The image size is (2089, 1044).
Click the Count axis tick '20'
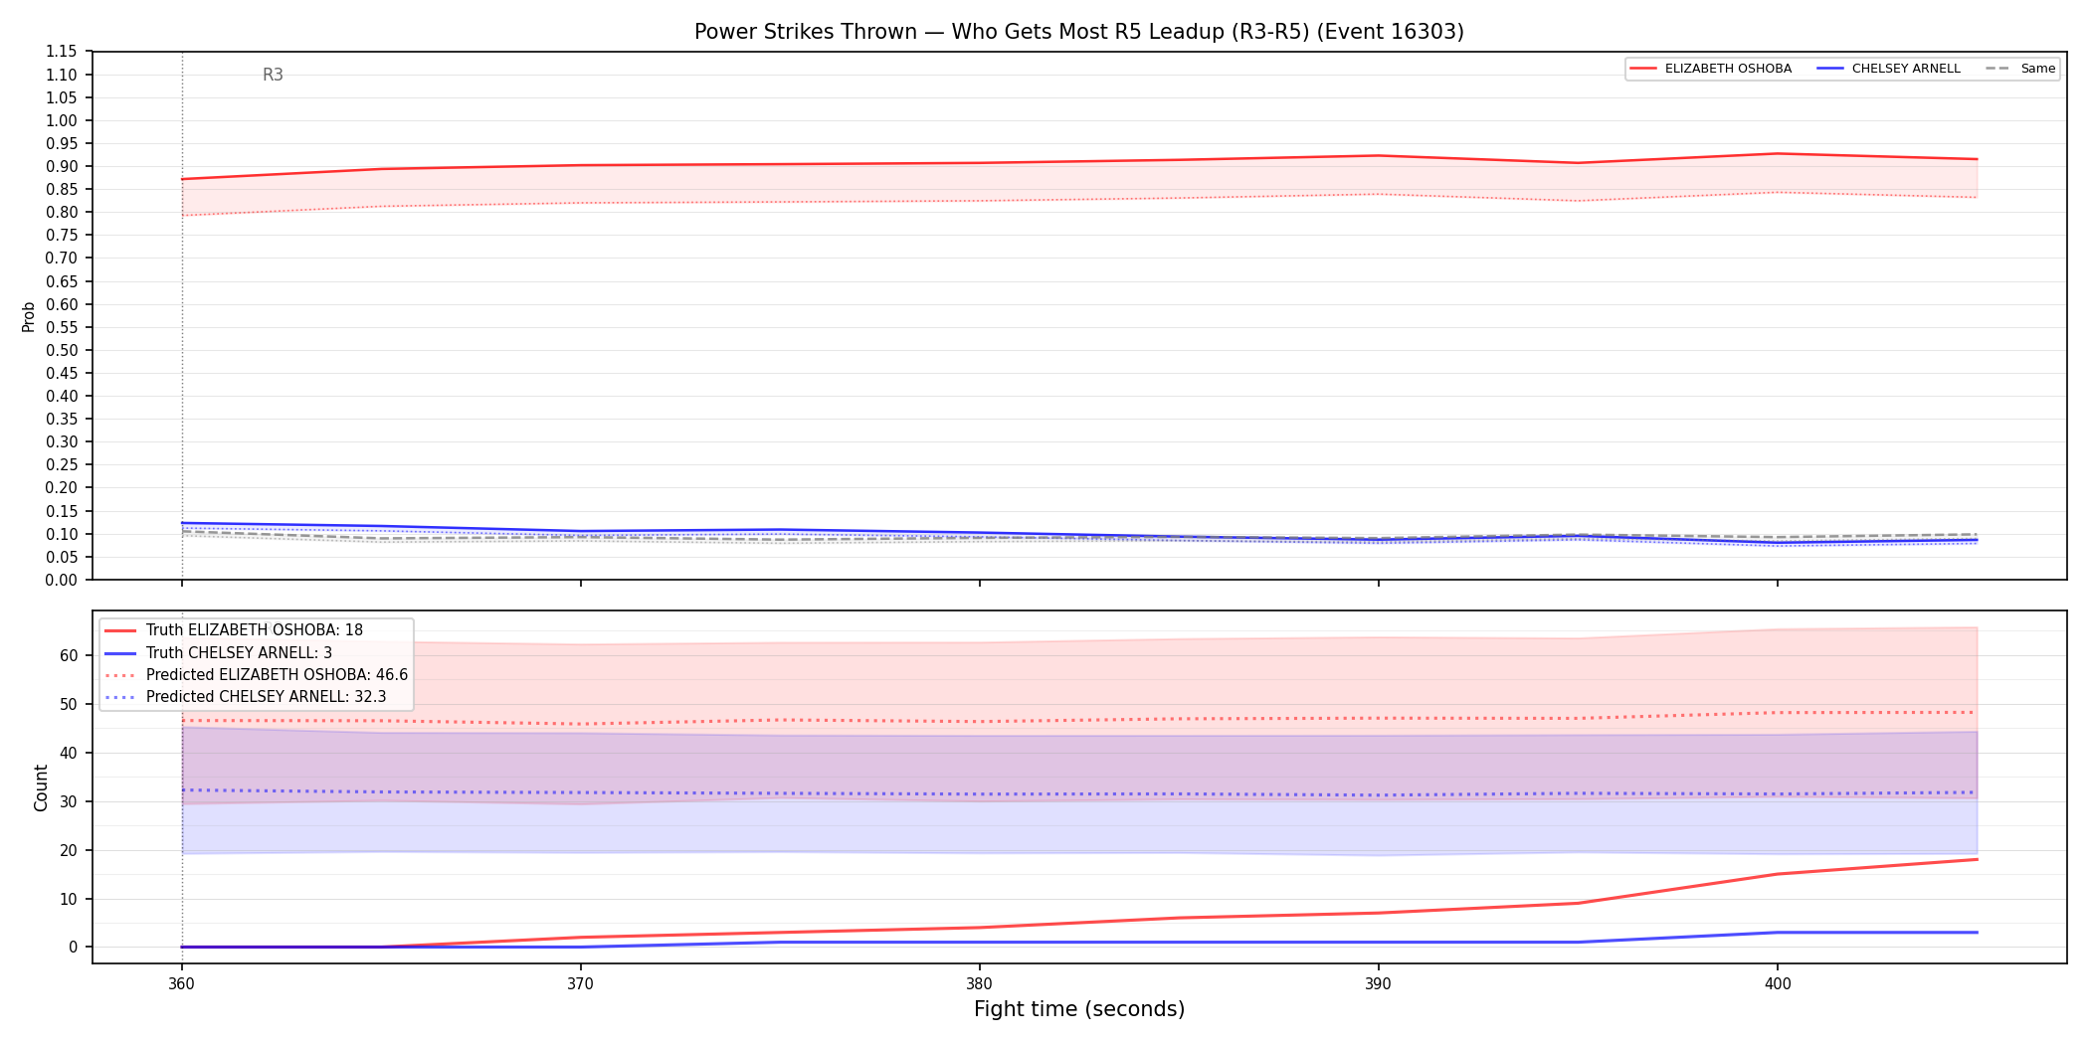[69, 850]
